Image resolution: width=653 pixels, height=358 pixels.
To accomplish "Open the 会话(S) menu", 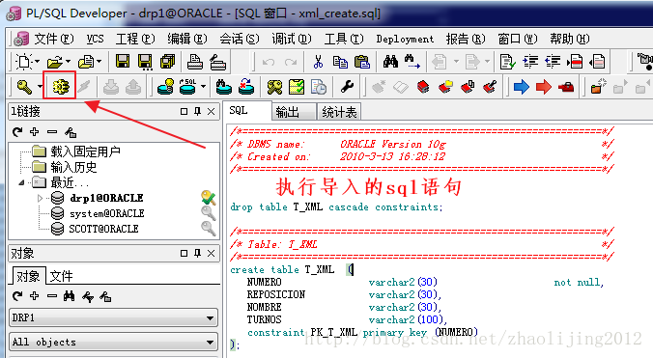I will coord(239,40).
